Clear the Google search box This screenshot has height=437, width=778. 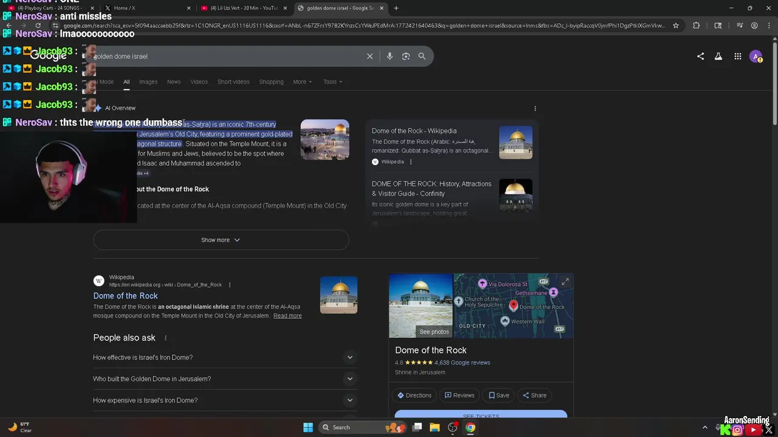click(370, 56)
